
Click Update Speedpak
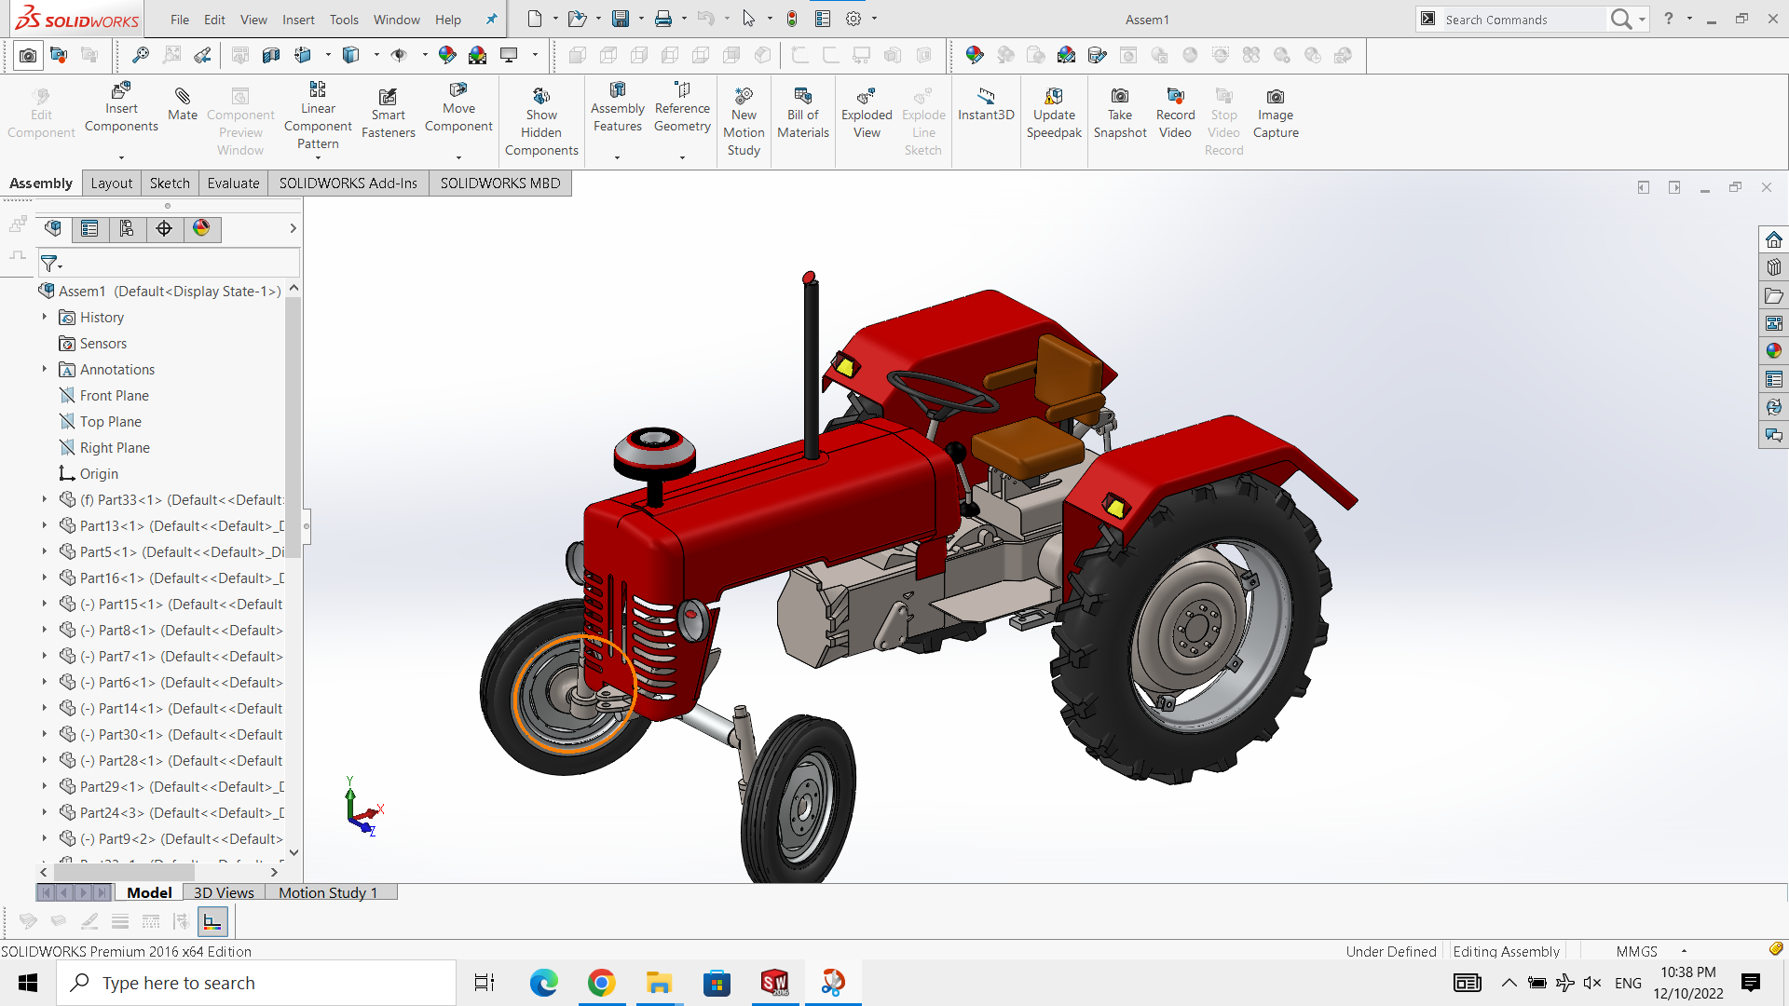pos(1054,113)
